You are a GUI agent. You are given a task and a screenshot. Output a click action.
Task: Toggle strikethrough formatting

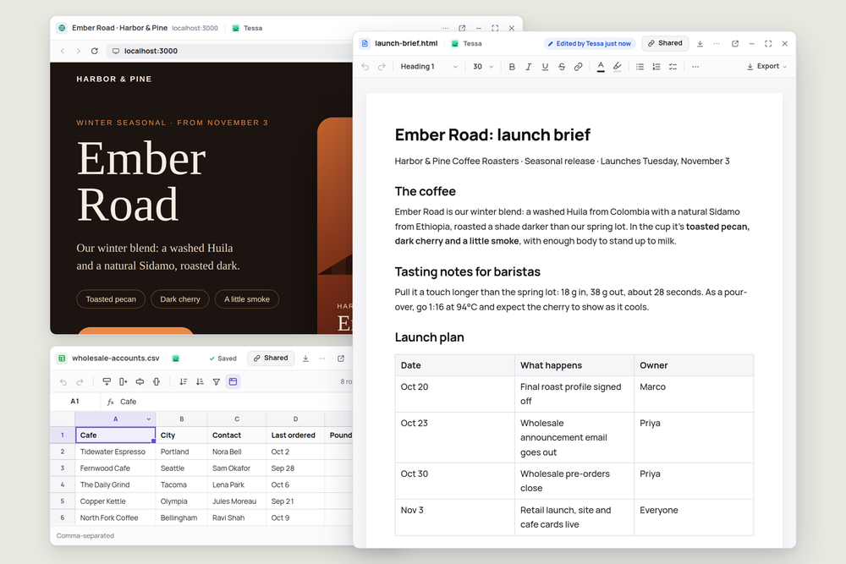562,67
